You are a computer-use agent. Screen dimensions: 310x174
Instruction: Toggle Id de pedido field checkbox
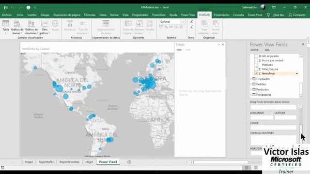(256, 56)
